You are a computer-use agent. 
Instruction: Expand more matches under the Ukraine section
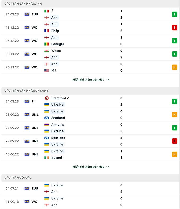tap(88, 167)
